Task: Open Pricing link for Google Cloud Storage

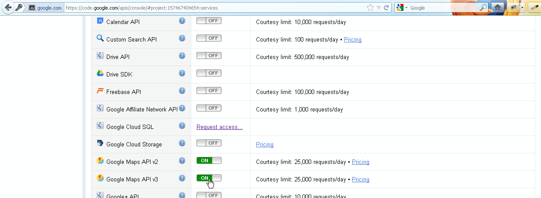Action: [x=265, y=144]
